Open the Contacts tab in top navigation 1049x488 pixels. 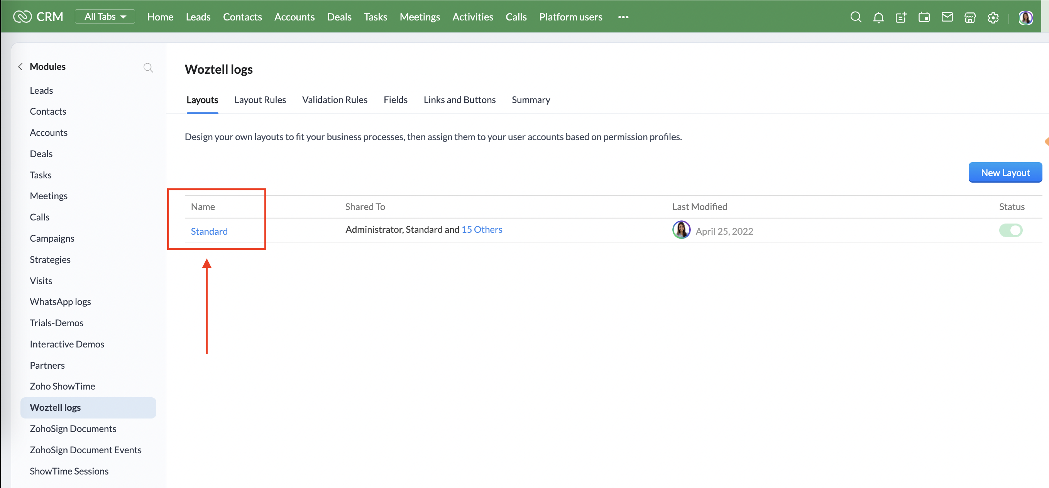[242, 17]
